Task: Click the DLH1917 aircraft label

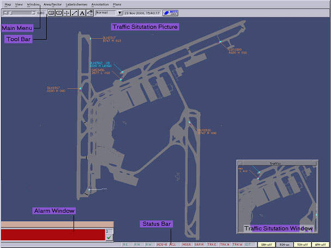Action: tap(53, 87)
